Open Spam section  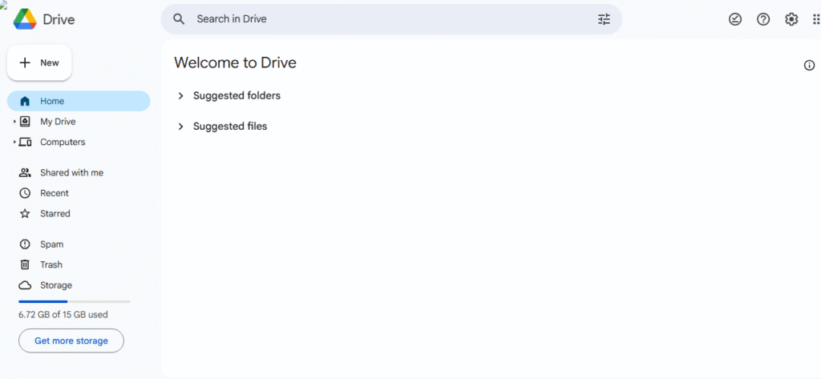pos(79,244)
